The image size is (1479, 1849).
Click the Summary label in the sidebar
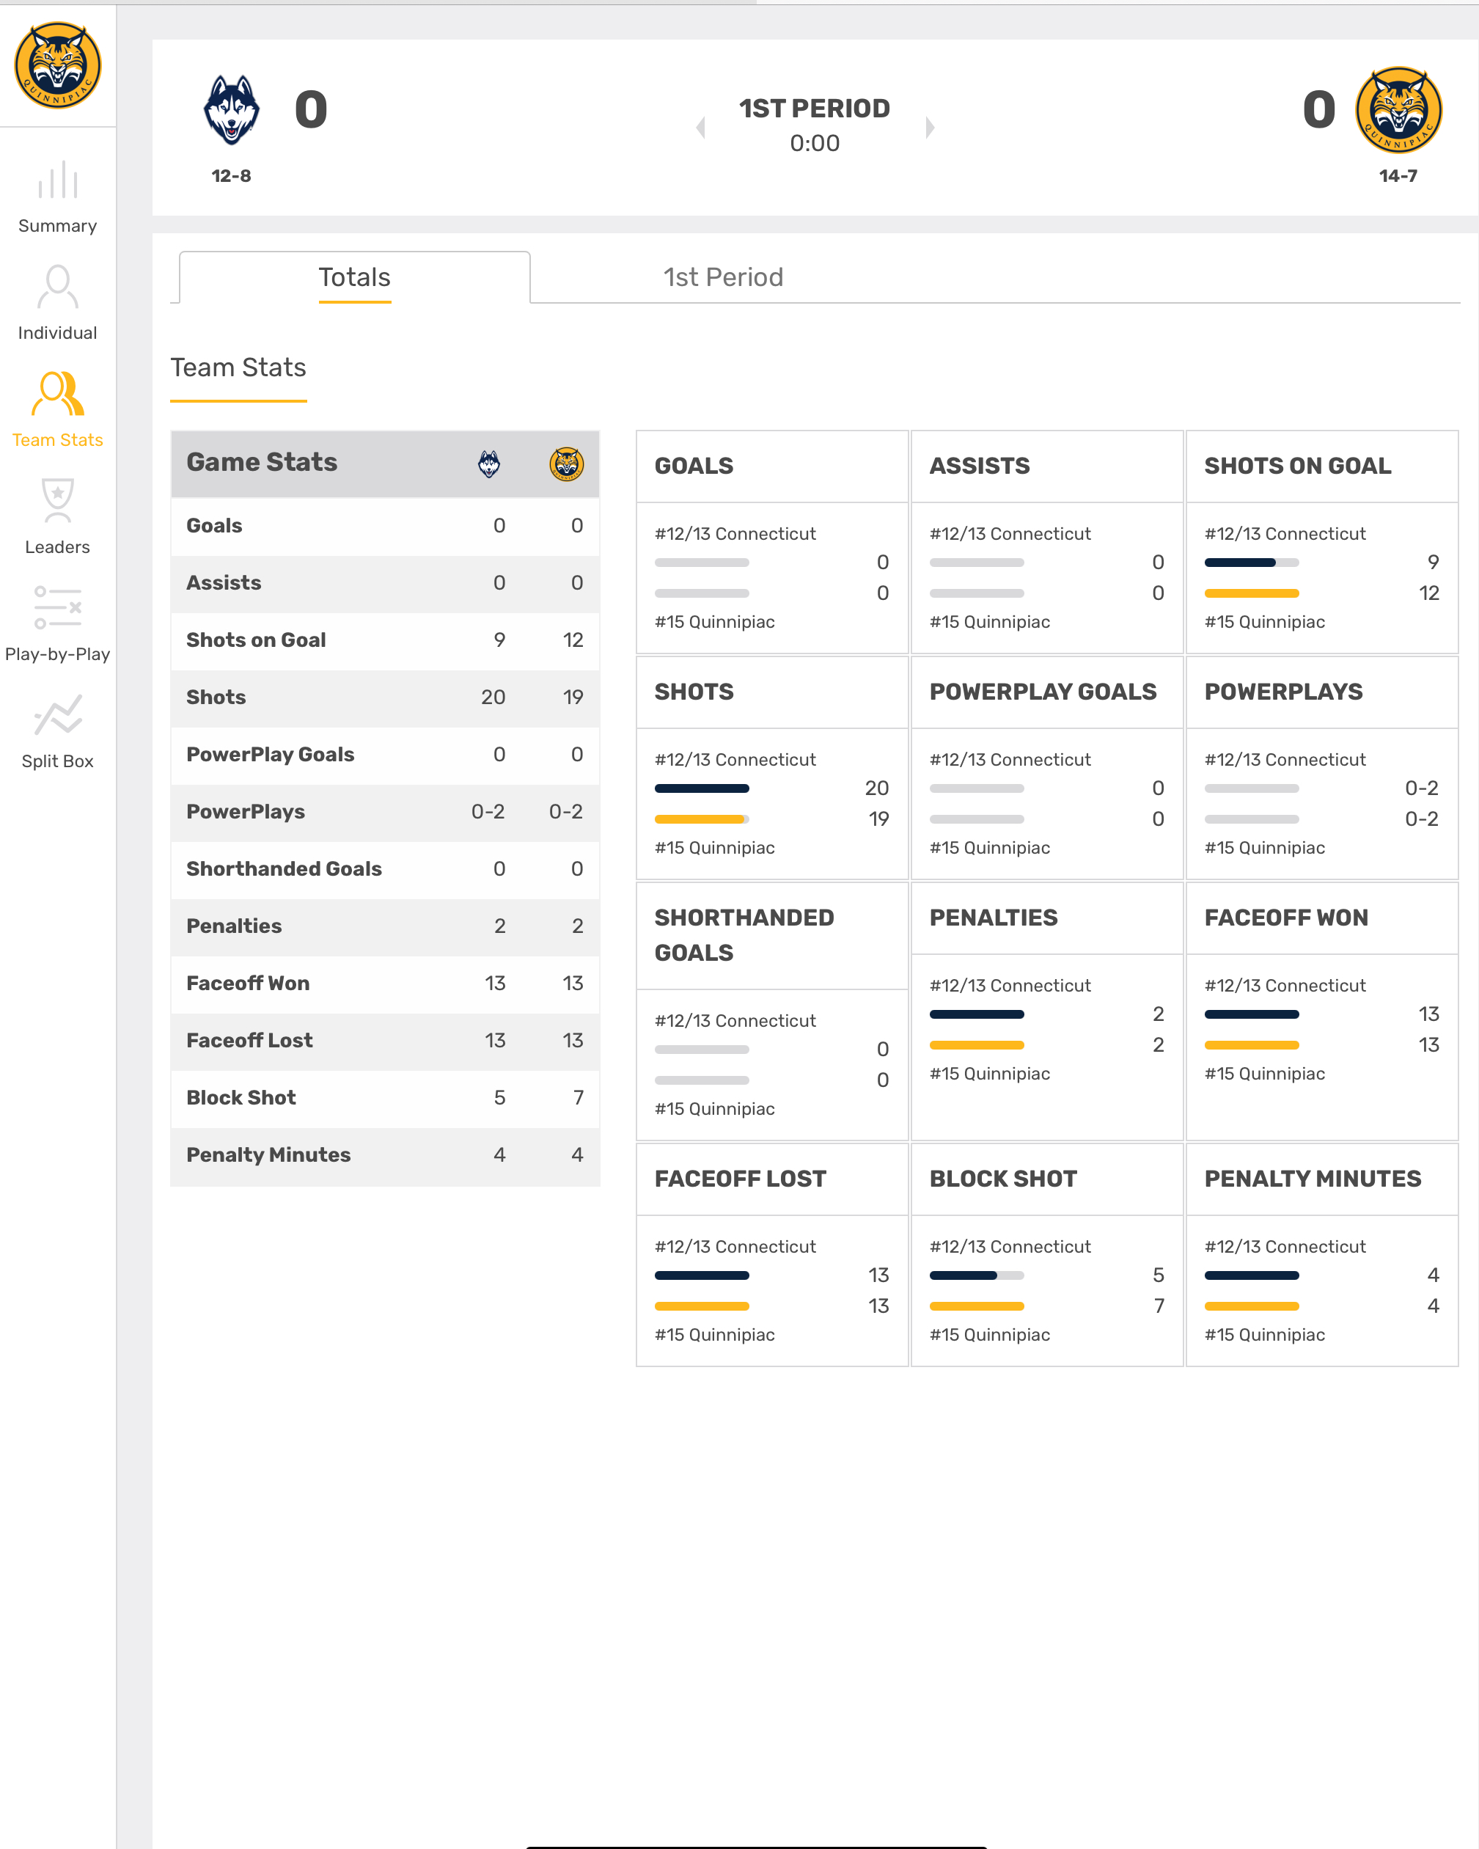pos(57,226)
